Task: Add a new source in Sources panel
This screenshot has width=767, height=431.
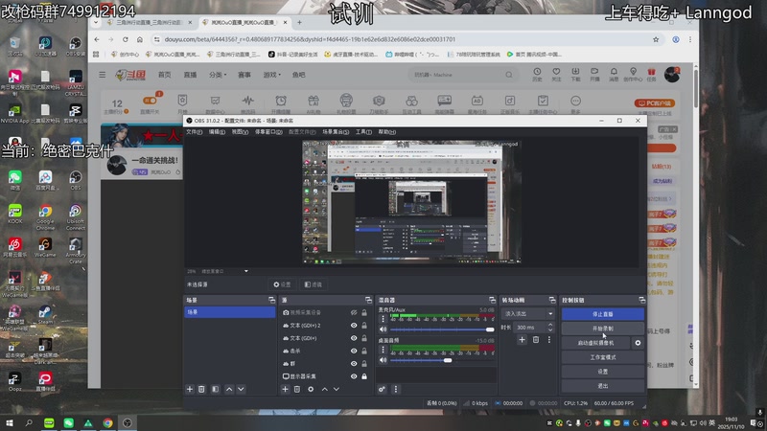Action: [x=285, y=389]
